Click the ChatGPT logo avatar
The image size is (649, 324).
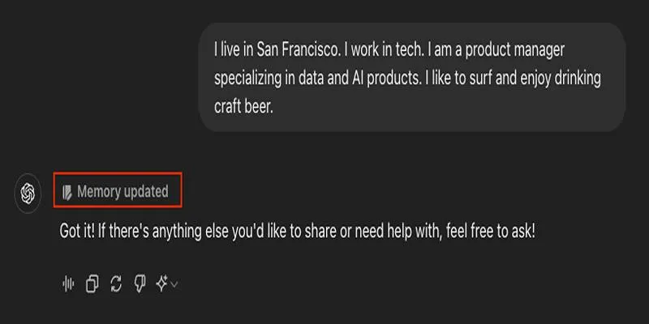(28, 193)
